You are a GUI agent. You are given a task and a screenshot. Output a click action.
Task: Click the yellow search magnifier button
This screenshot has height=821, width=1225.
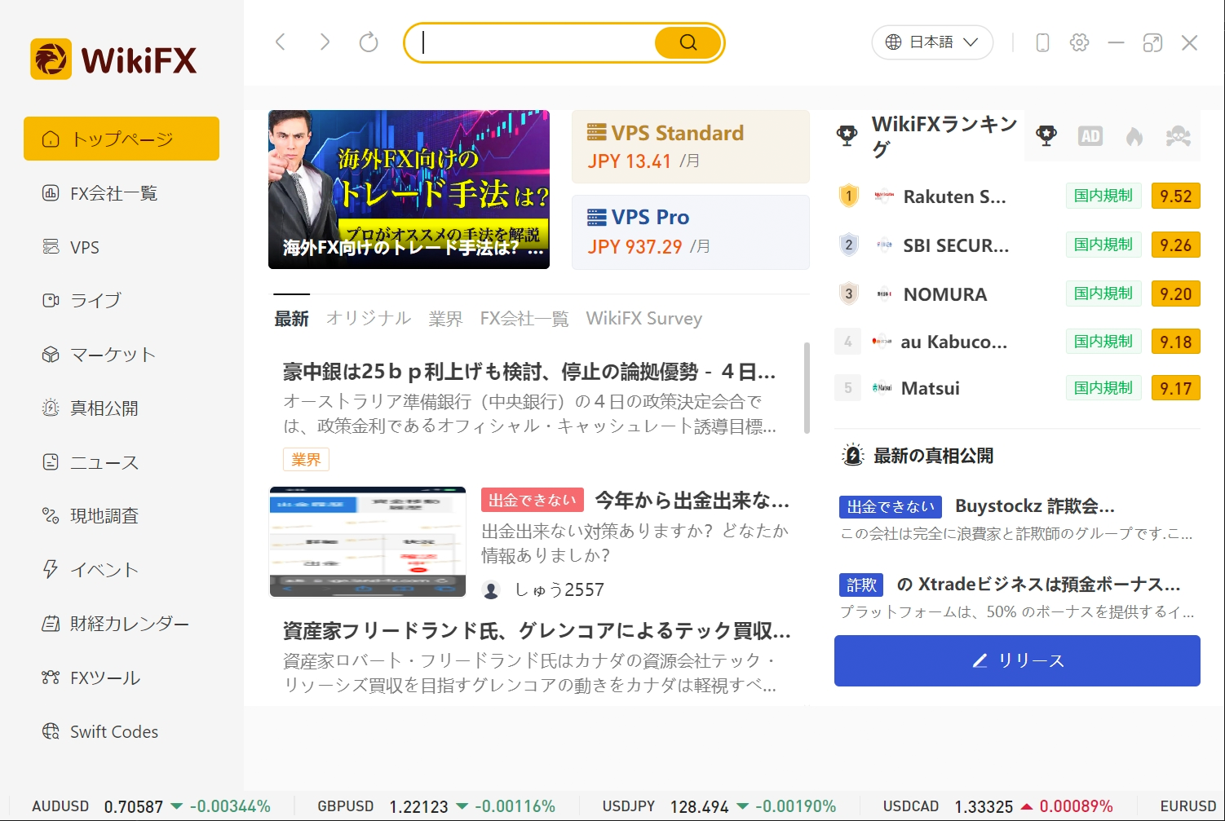688,42
